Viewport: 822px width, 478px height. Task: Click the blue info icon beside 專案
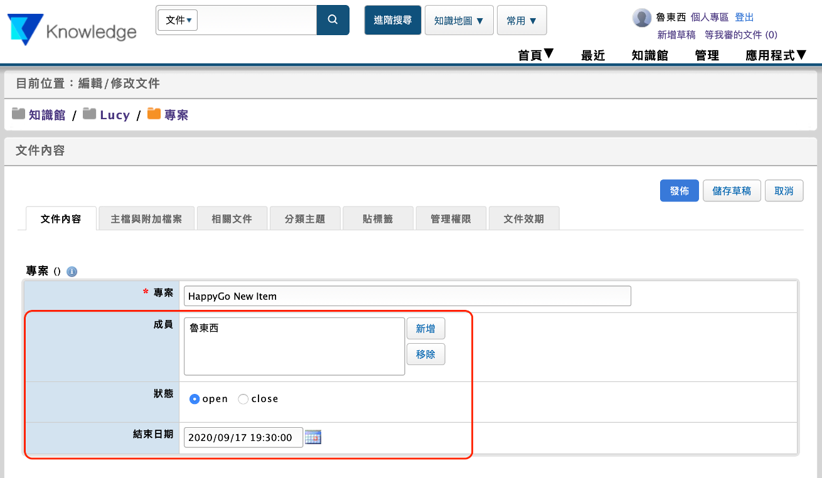coord(72,272)
